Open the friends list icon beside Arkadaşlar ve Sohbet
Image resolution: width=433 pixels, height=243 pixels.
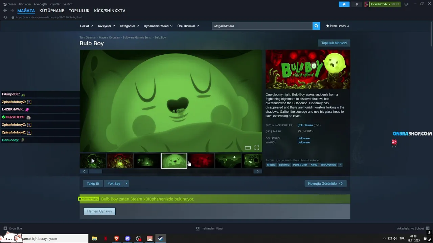click(x=428, y=228)
